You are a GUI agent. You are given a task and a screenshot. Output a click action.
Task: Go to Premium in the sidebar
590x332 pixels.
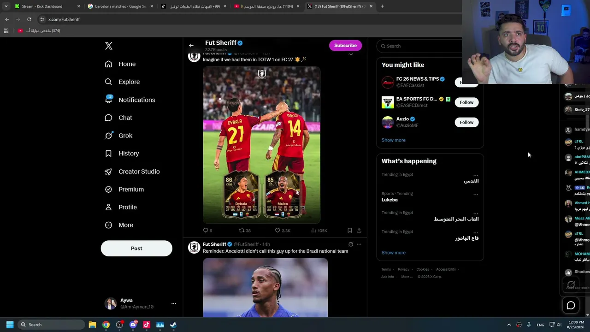[x=124, y=190]
